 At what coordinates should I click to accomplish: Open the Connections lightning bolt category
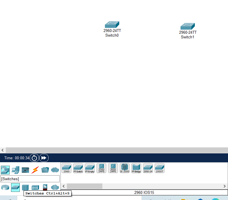tap(35, 170)
